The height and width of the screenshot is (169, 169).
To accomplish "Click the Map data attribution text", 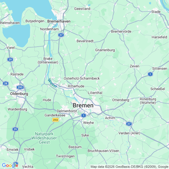I will pyautogui.click(x=130, y=167).
